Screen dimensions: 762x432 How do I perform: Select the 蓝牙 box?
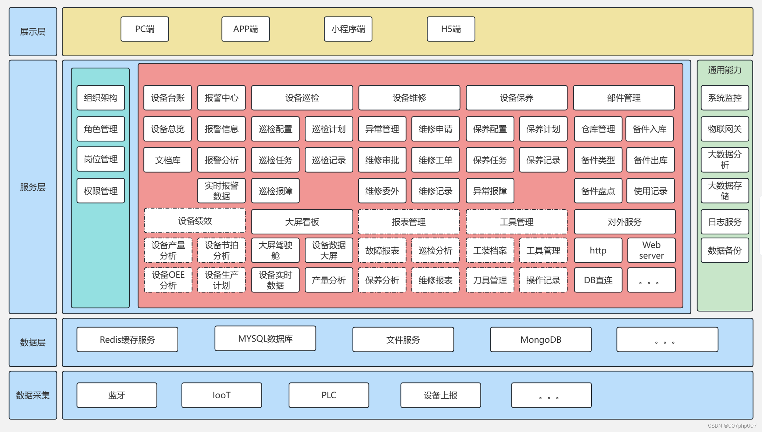(x=117, y=395)
